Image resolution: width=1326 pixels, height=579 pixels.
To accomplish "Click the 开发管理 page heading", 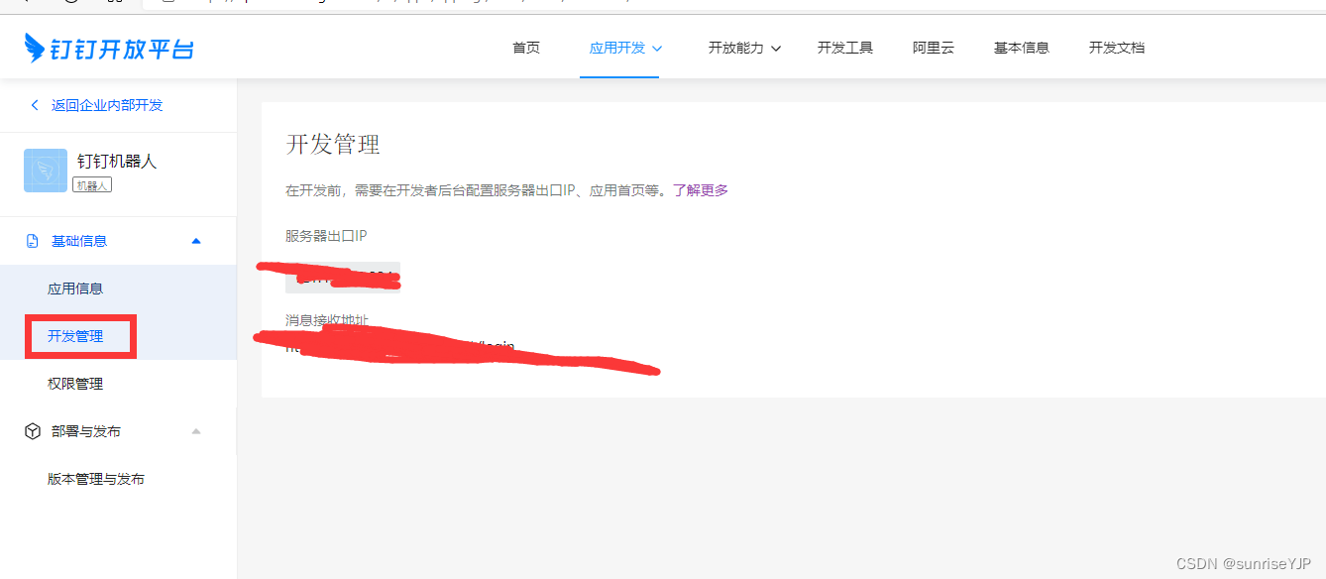I will pyautogui.click(x=333, y=145).
